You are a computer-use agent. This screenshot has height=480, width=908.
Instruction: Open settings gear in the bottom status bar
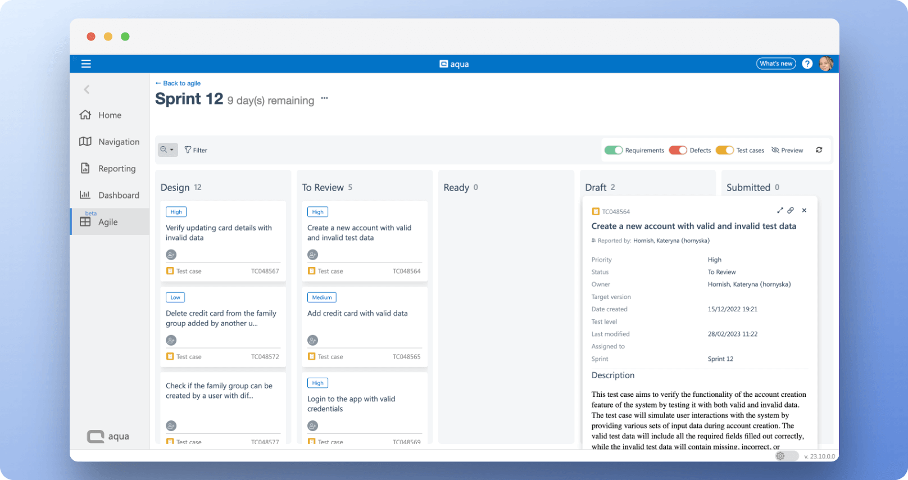tap(780, 456)
